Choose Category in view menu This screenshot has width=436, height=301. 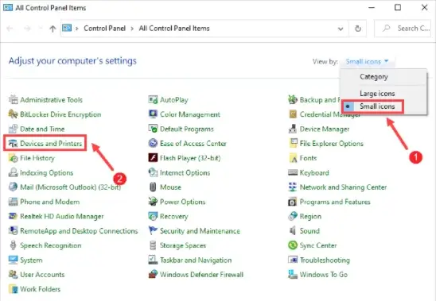pos(374,76)
